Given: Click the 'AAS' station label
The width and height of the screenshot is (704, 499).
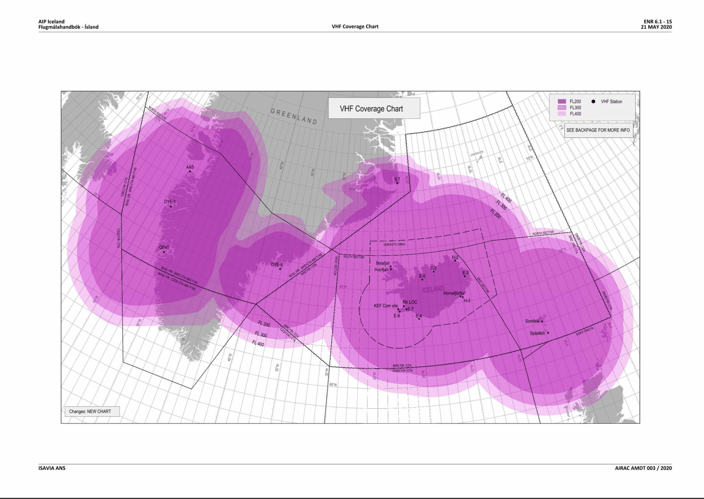Looking at the screenshot, I should 190,167.
